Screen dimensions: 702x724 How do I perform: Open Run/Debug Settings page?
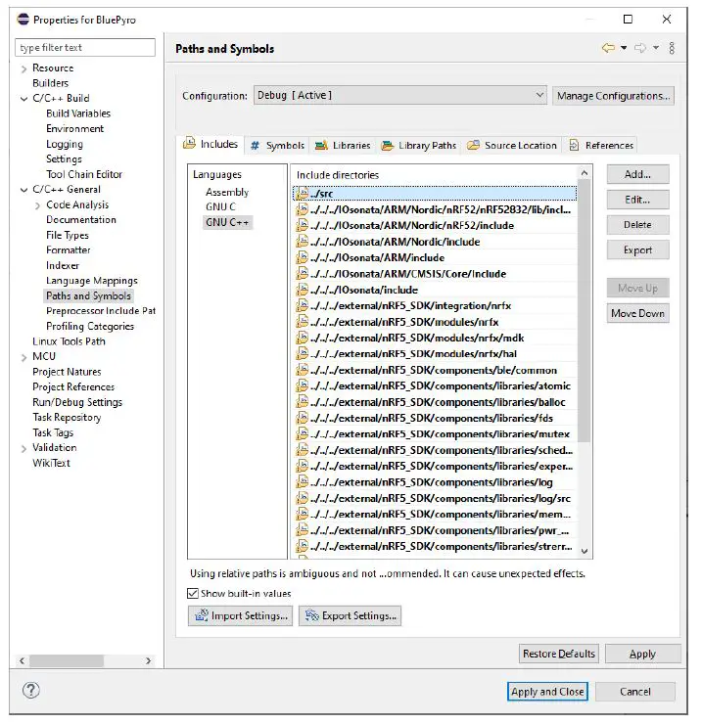point(77,402)
